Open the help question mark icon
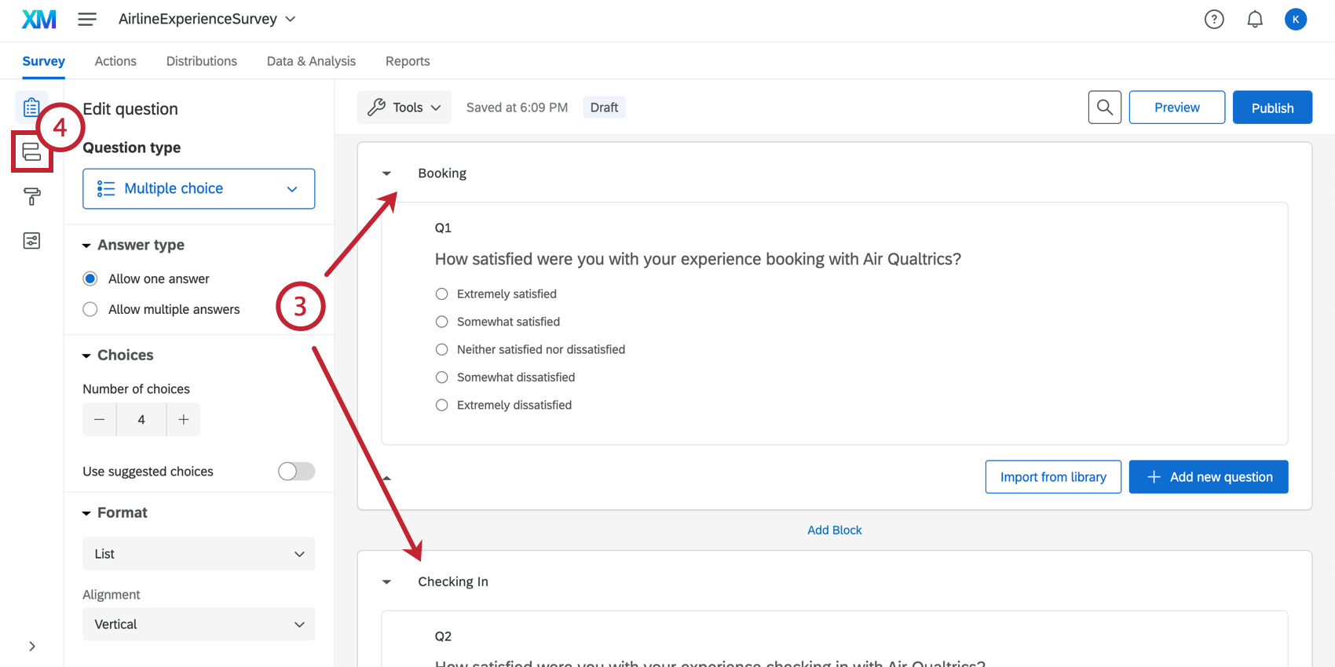The image size is (1335, 667). click(x=1214, y=19)
